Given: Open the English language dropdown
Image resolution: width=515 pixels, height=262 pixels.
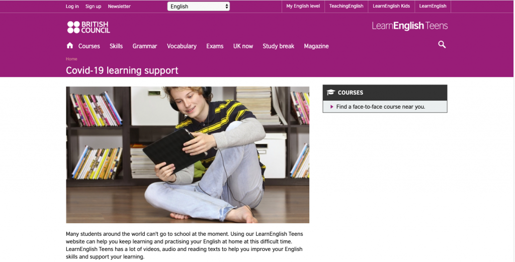Looking at the screenshot, I should tap(198, 6).
